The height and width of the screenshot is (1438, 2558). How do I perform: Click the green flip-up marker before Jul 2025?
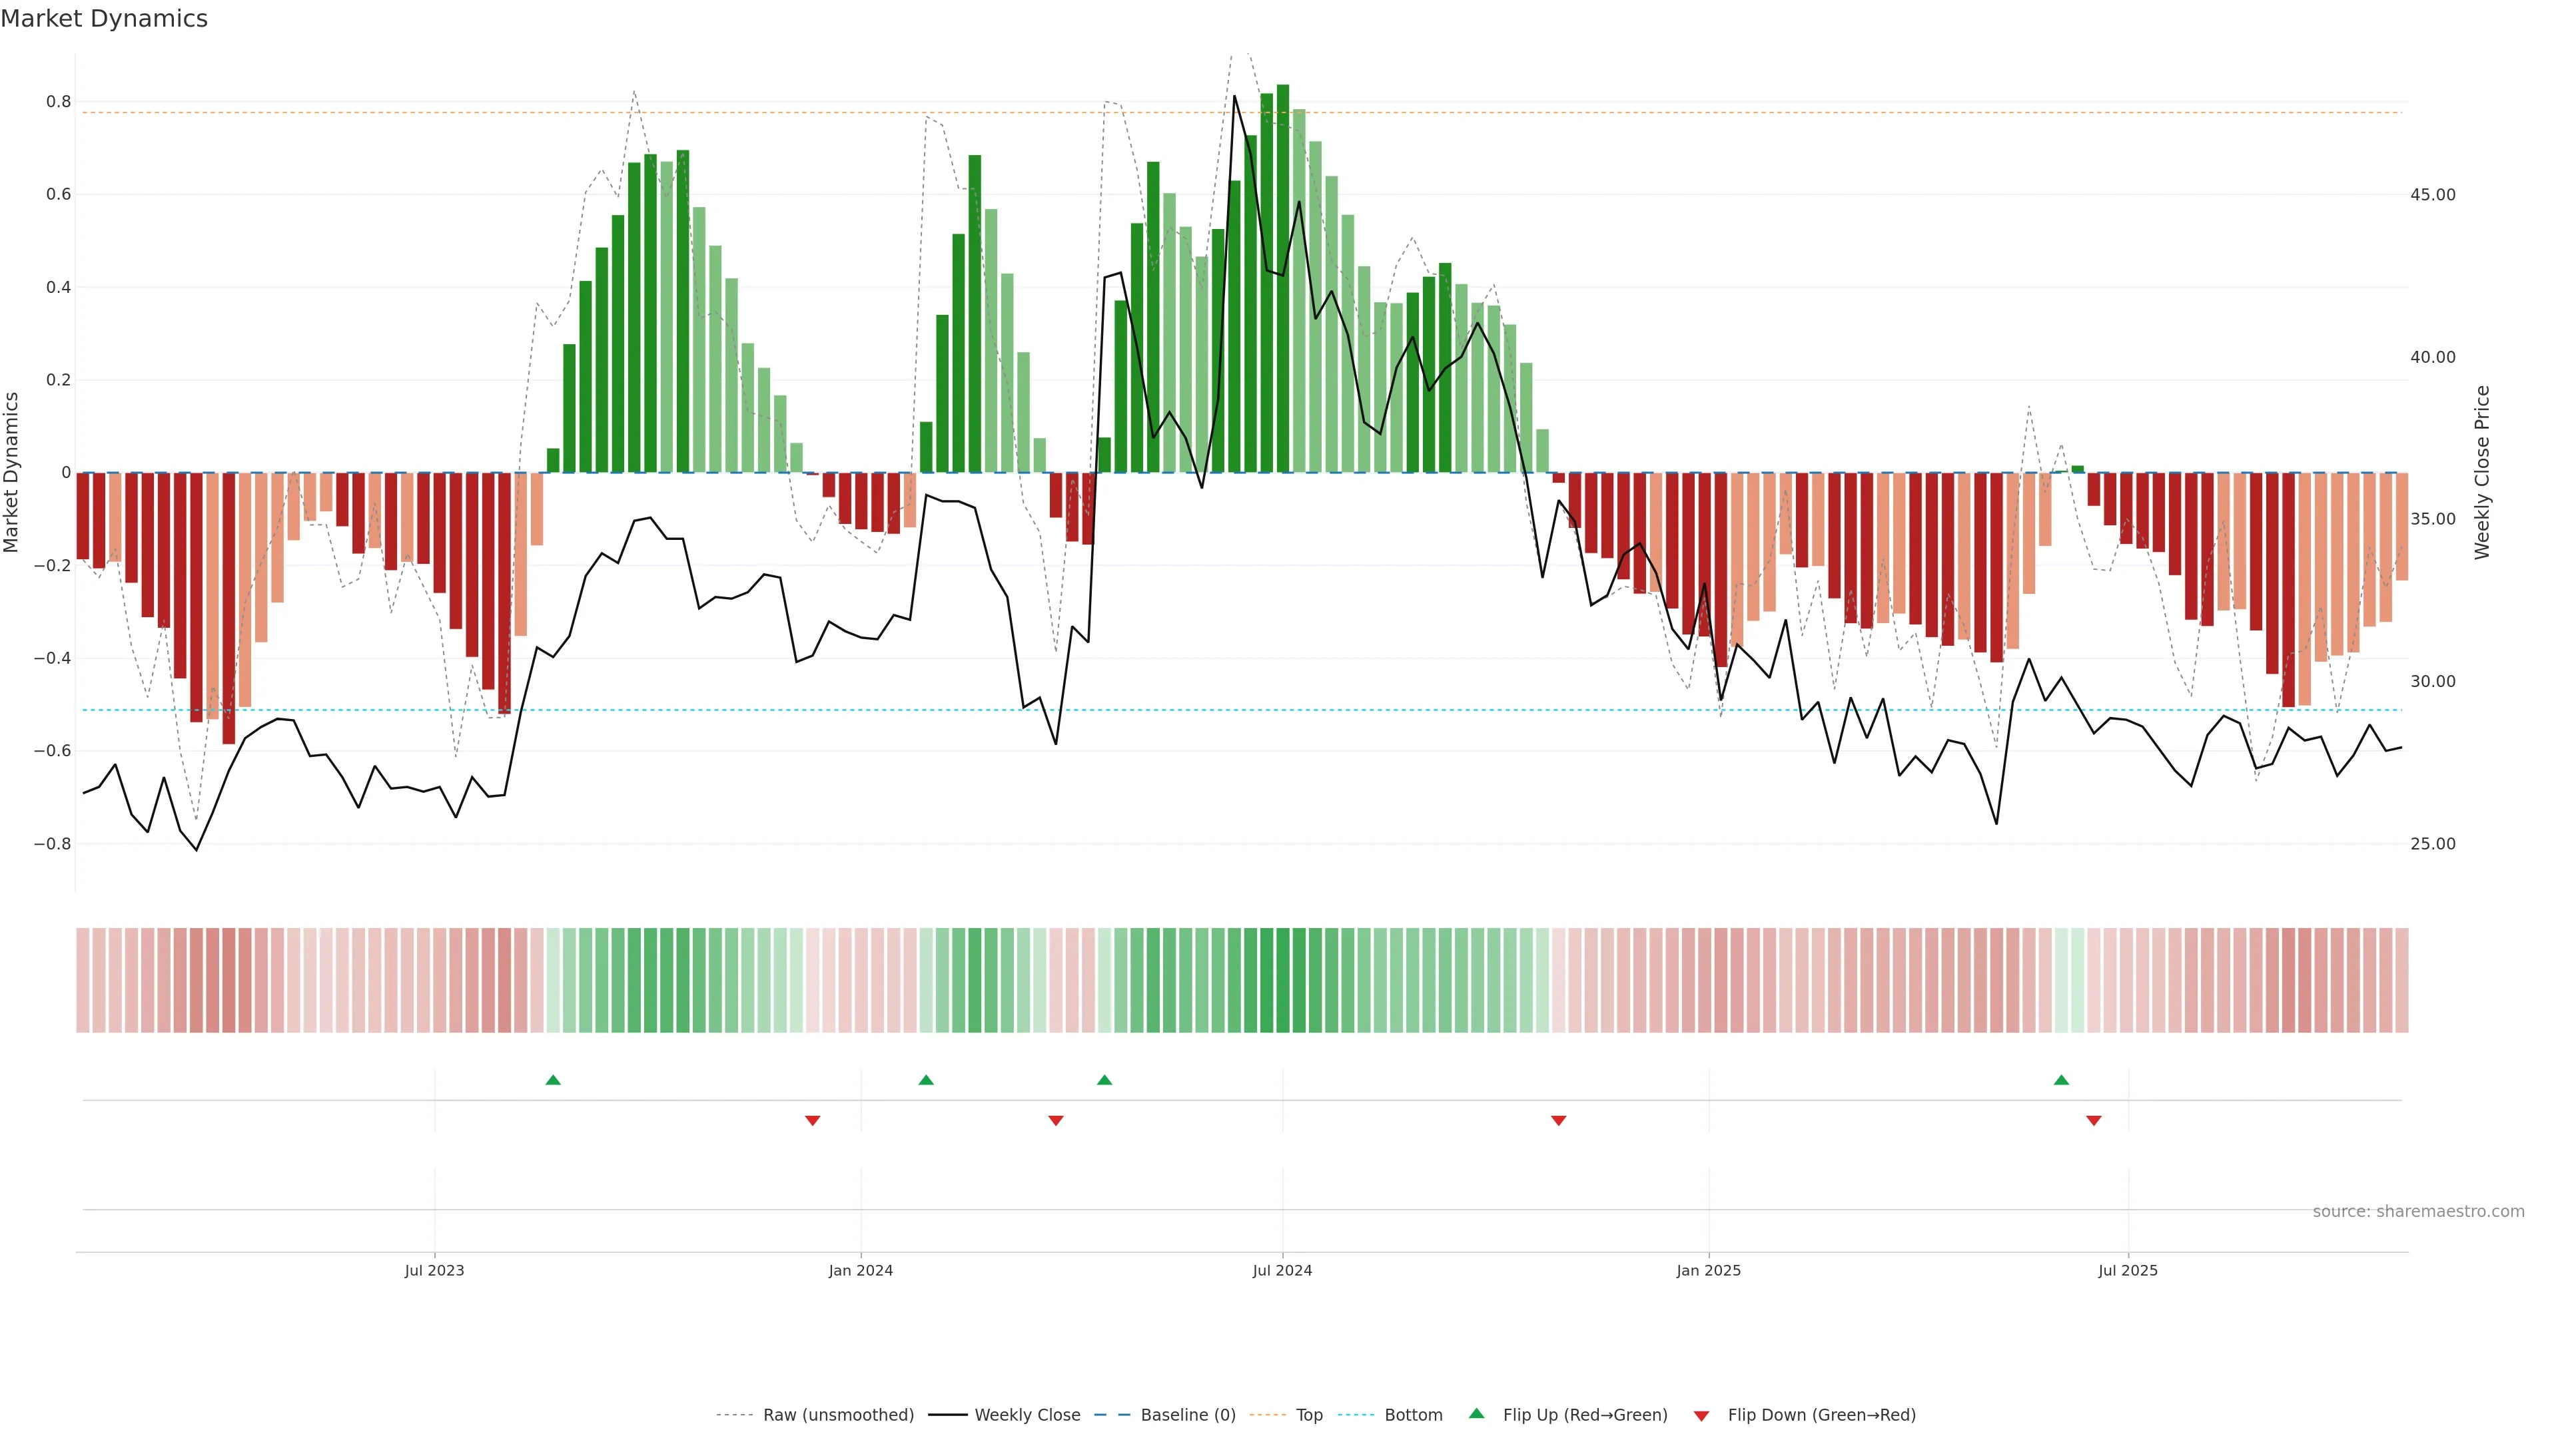2060,1080
